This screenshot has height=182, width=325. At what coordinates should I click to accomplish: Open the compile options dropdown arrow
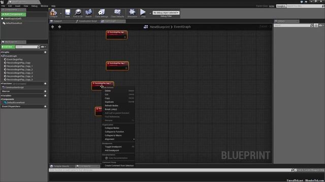(60, 14)
